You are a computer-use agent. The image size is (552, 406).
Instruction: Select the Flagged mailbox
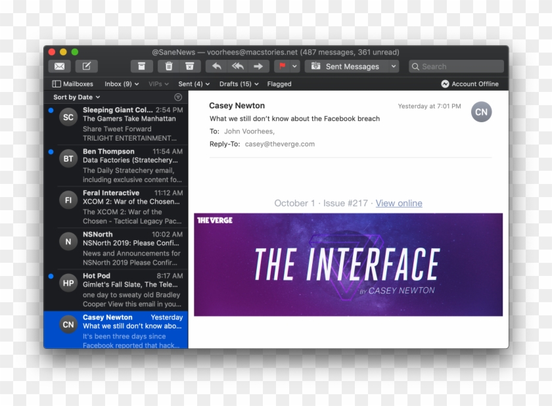coord(279,84)
